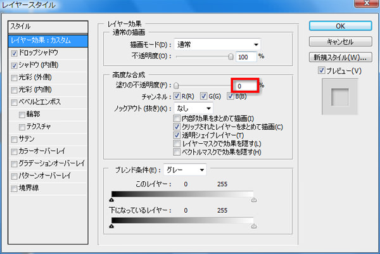
Task: Click white stop on 下になっているレイヤー gradient
Action: (253, 225)
